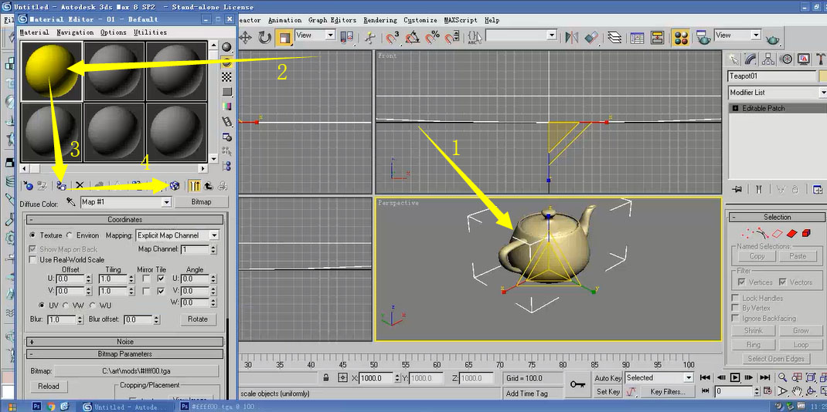Open the Hierarchy panel tab icon
827x412 pixels.
coord(768,59)
